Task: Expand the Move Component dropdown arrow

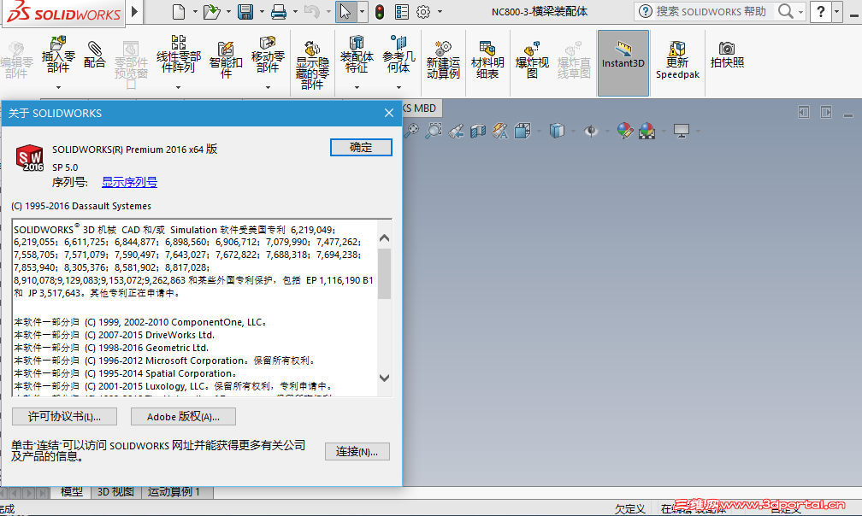Action: (268, 87)
